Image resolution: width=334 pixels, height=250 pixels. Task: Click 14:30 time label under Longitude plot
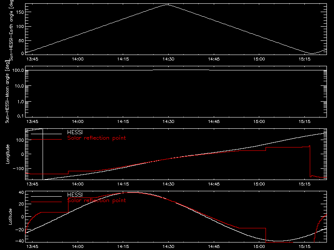click(168, 184)
